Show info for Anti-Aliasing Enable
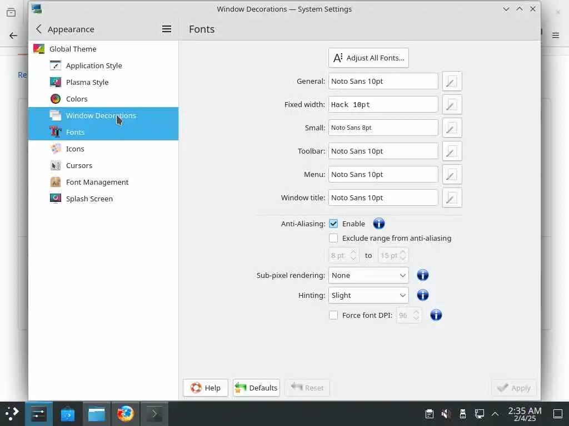The image size is (569, 426). [378, 224]
